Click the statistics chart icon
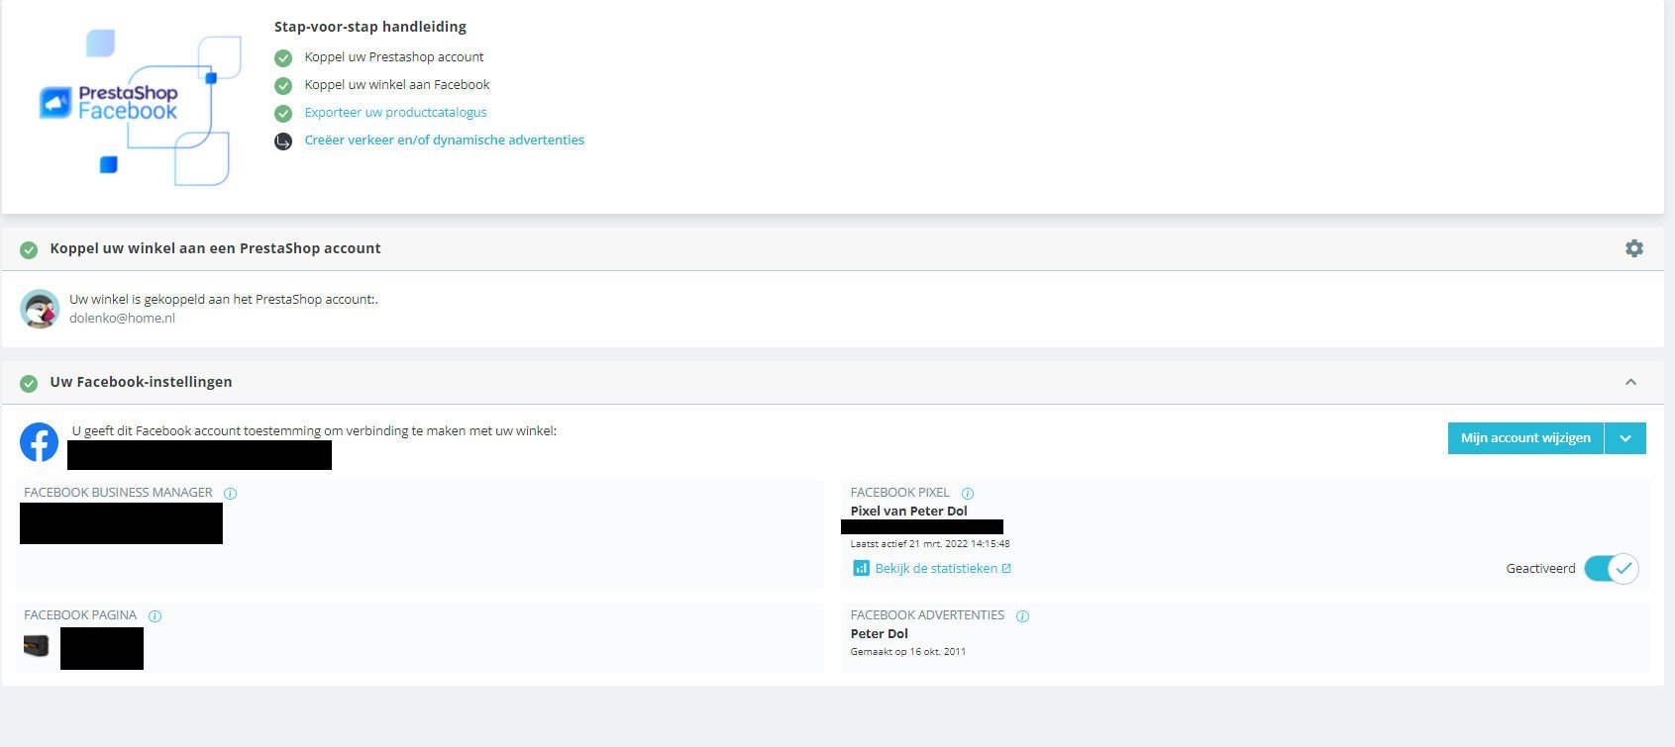The image size is (1675, 747). [x=861, y=568]
